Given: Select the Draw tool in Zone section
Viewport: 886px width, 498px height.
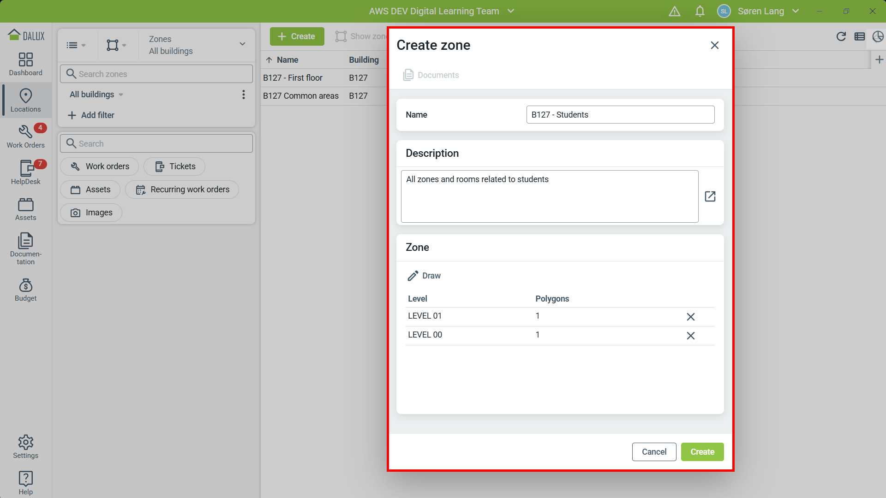Looking at the screenshot, I should coord(424,275).
